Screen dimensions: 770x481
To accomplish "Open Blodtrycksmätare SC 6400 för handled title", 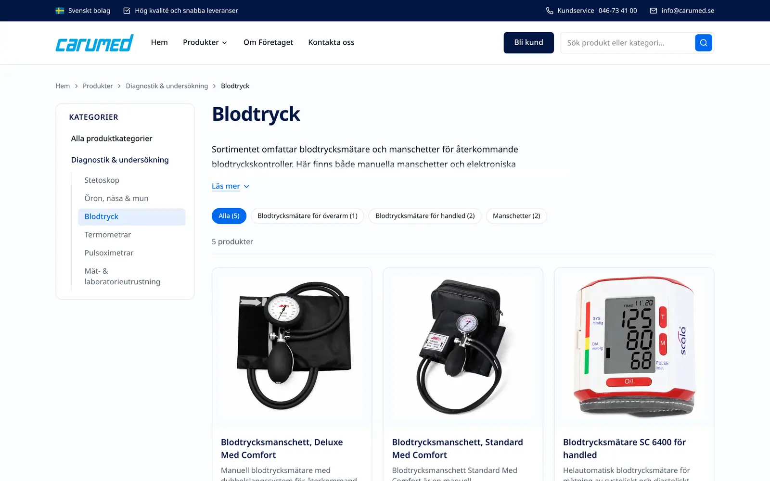I will [624, 448].
